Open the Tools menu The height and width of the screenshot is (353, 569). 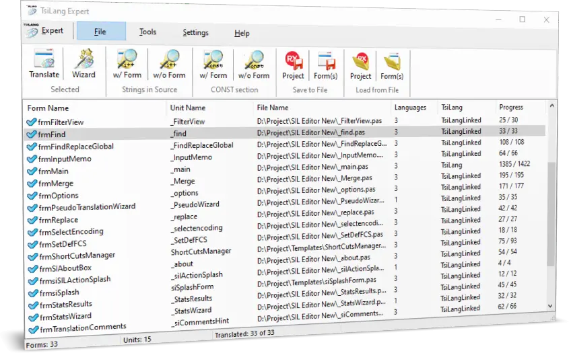point(147,32)
